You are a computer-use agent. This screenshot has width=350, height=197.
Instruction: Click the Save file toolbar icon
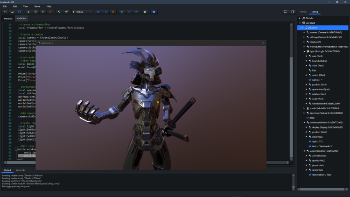pos(19,11)
